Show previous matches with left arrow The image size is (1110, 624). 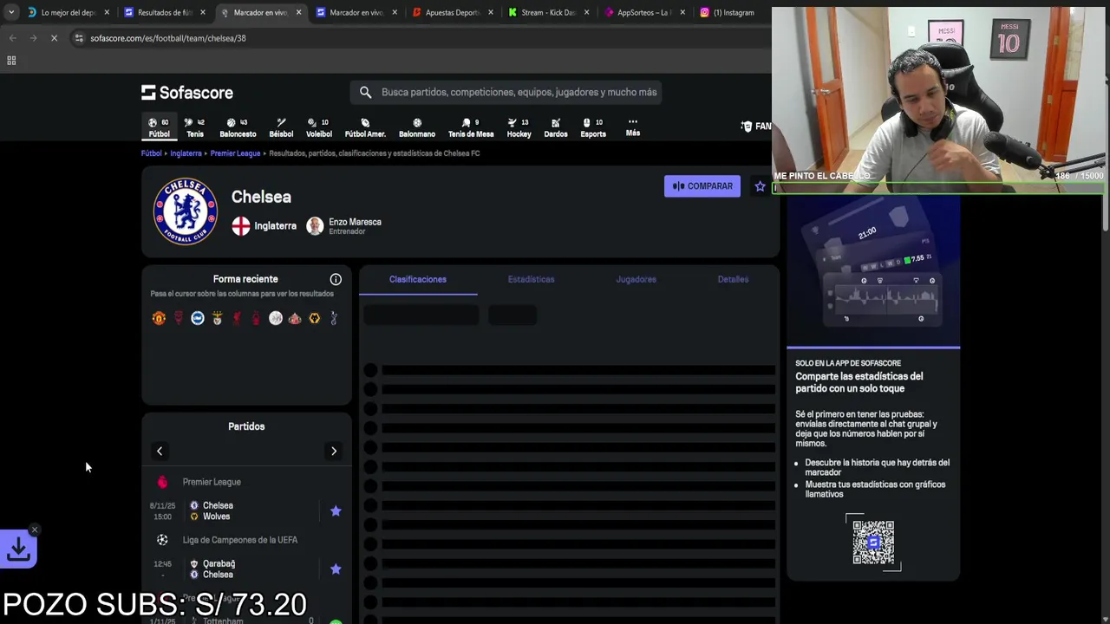point(160,451)
